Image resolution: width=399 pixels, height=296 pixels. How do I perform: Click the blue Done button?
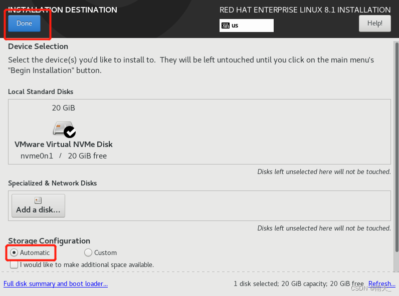click(24, 23)
